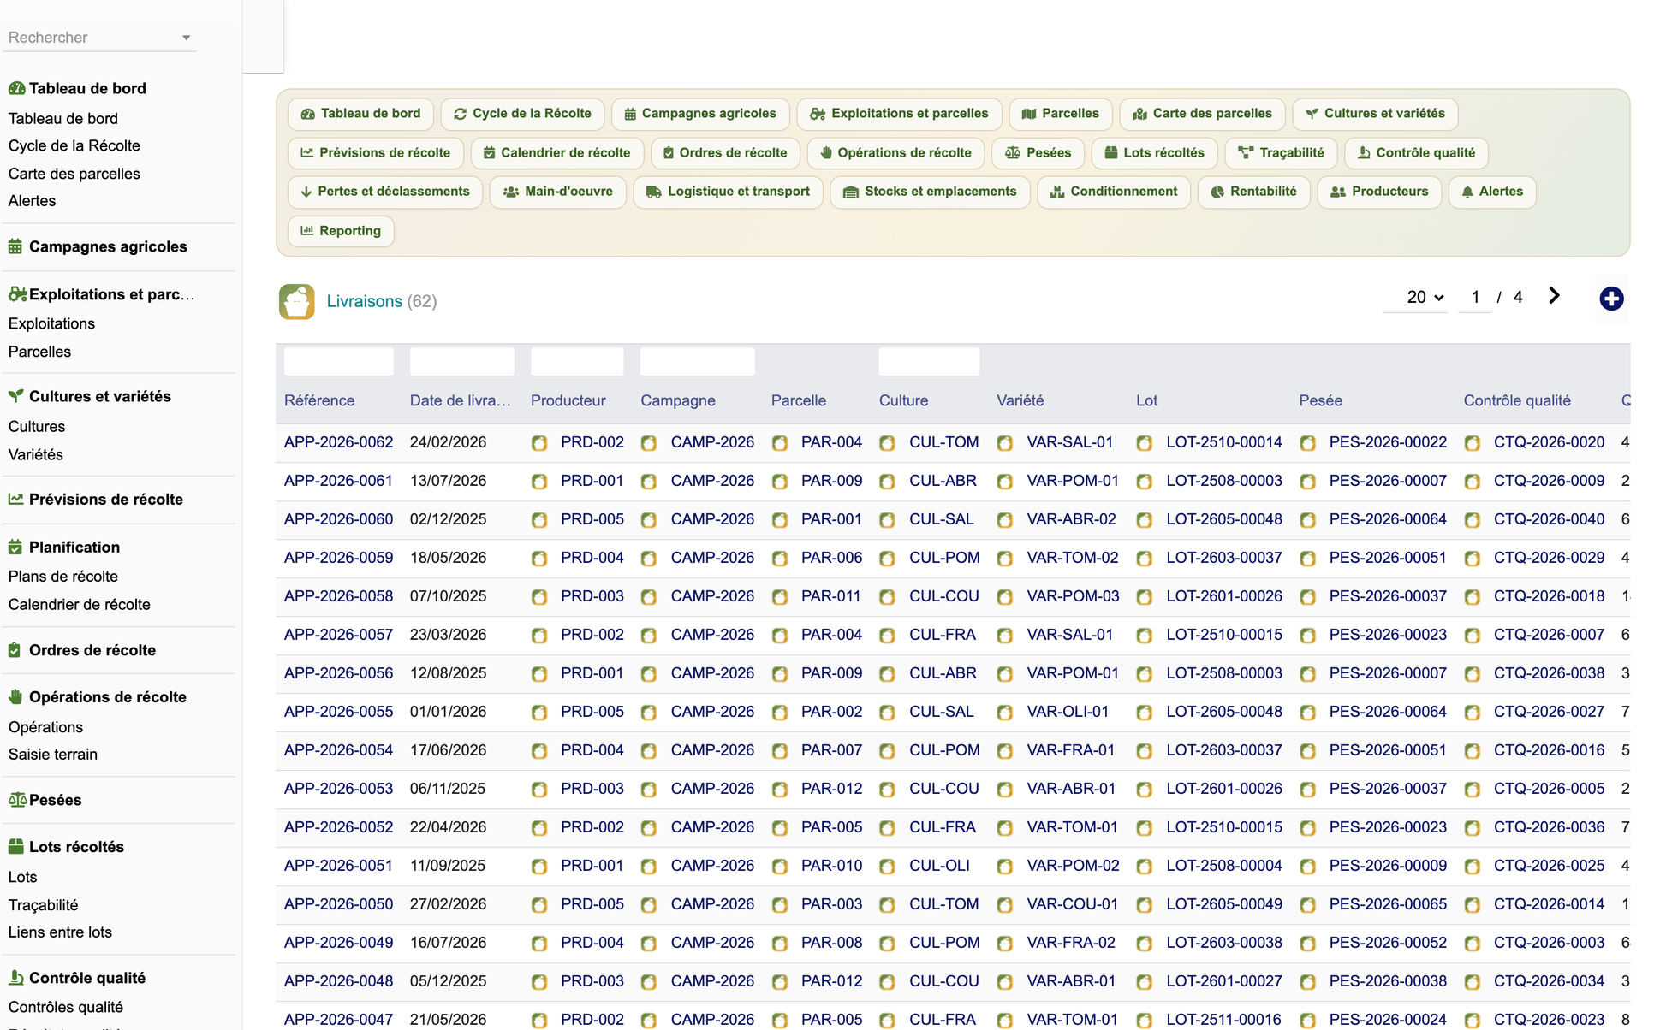Click the Livraisons list title
The width and height of the screenshot is (1666, 1030).
coord(365,301)
